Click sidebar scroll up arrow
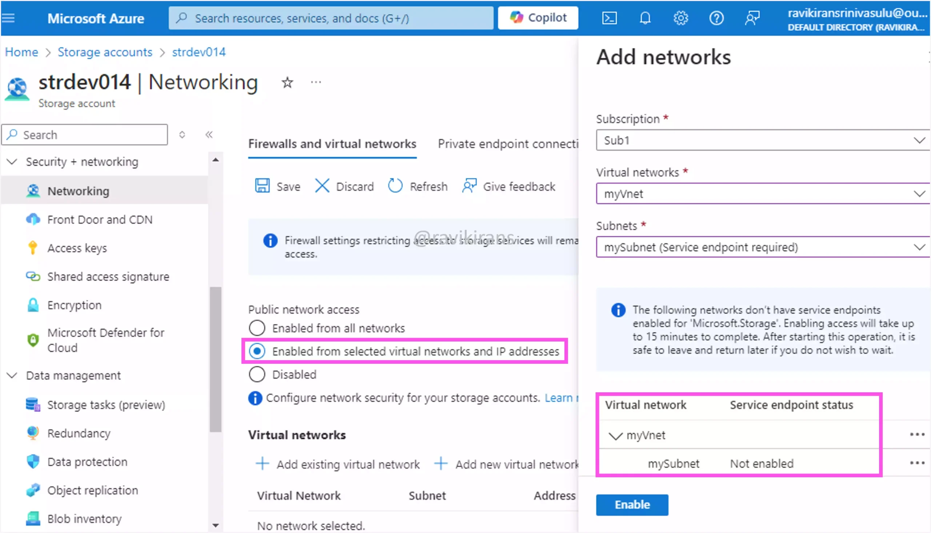The height and width of the screenshot is (533, 931). (x=215, y=160)
